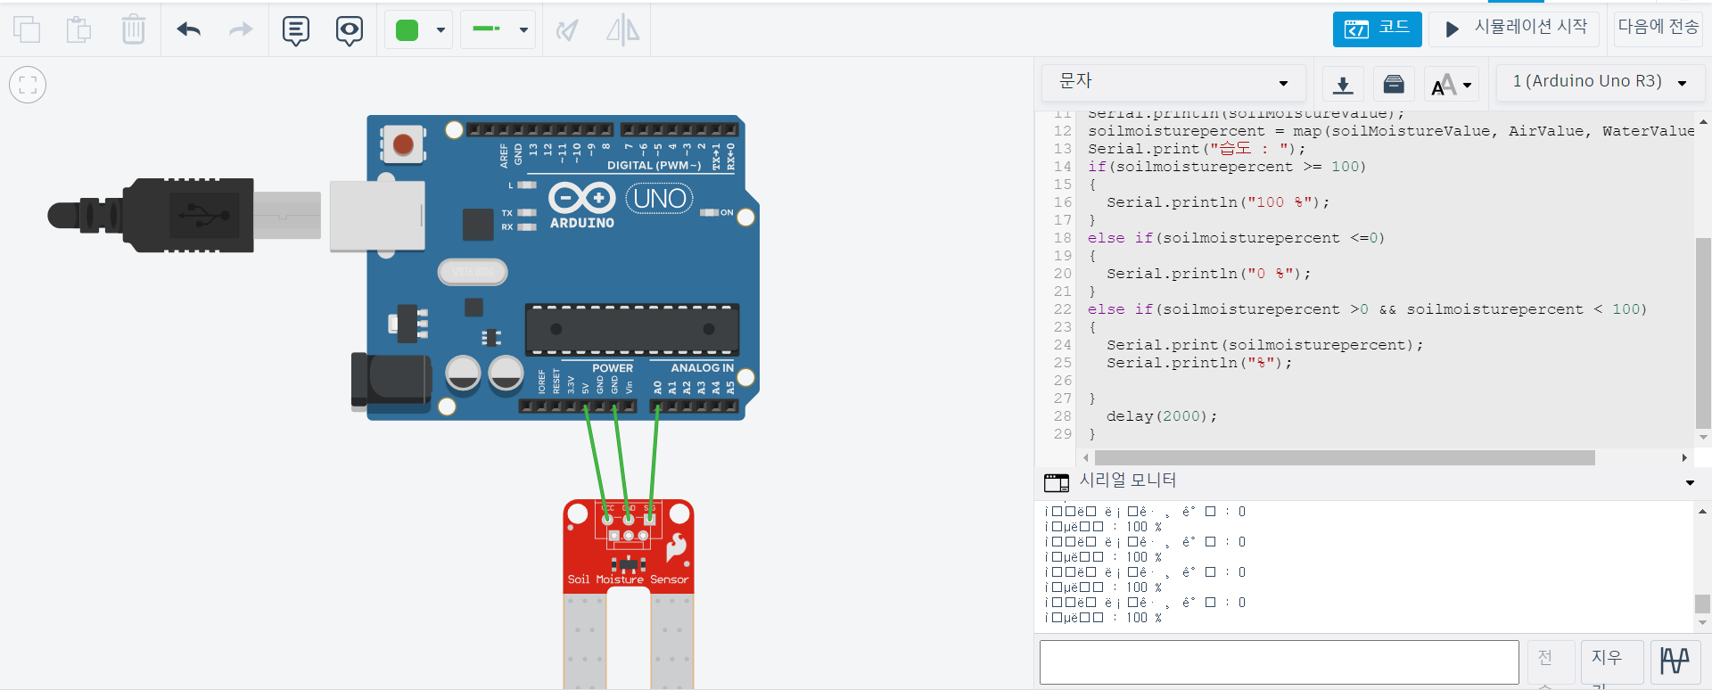Click the serial monitor input field
Screen dimensions: 1712x690
coord(1280,662)
